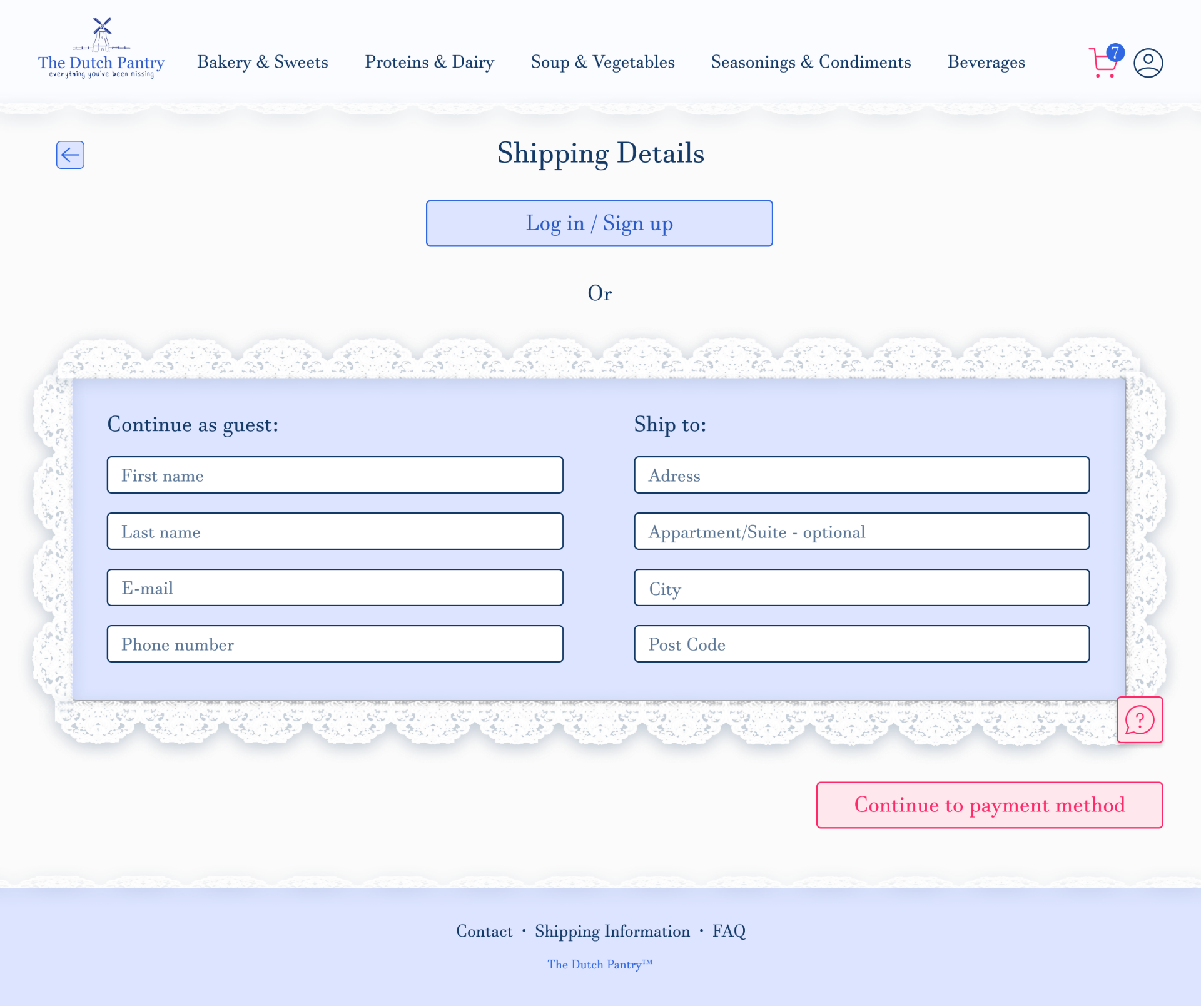1201x1006 pixels.
Task: Visit the FAQ footer link
Action: point(729,931)
